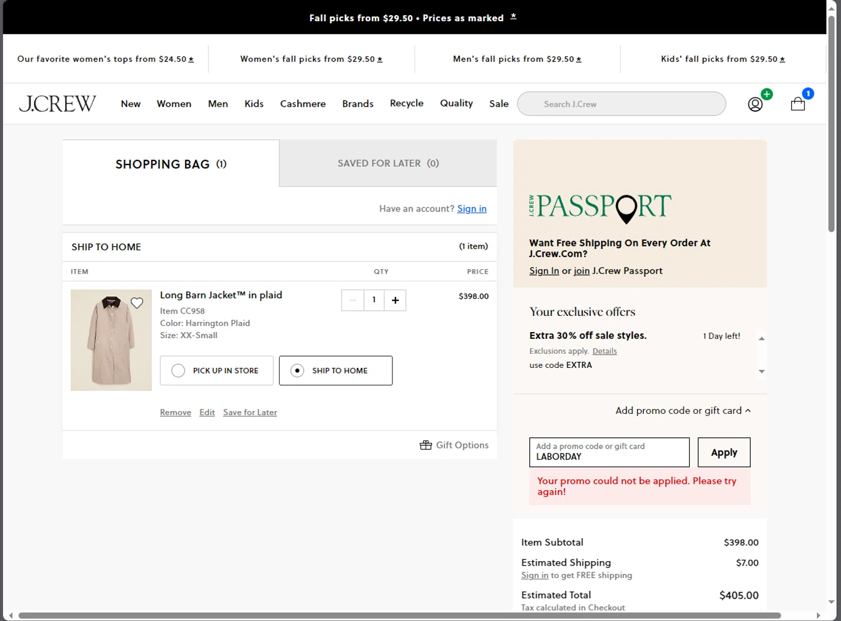Apply the promo code
This screenshot has width=841, height=621.
[x=724, y=452]
